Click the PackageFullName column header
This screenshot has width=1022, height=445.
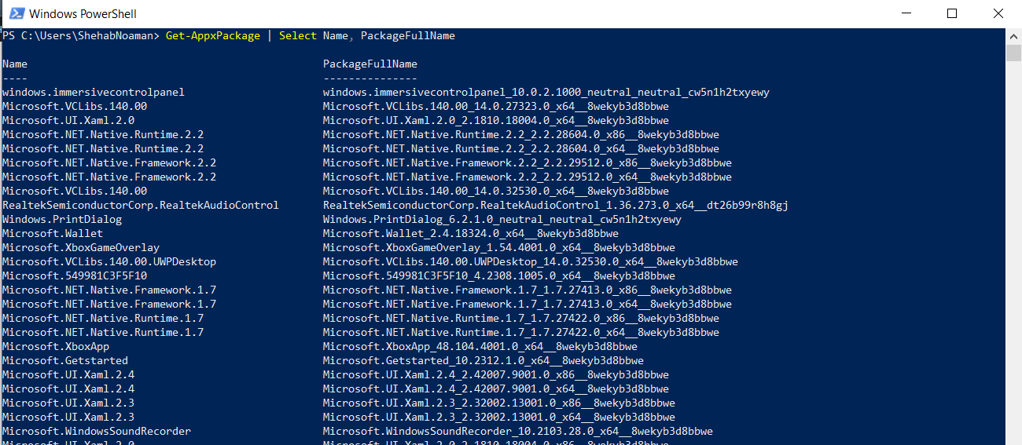point(370,64)
